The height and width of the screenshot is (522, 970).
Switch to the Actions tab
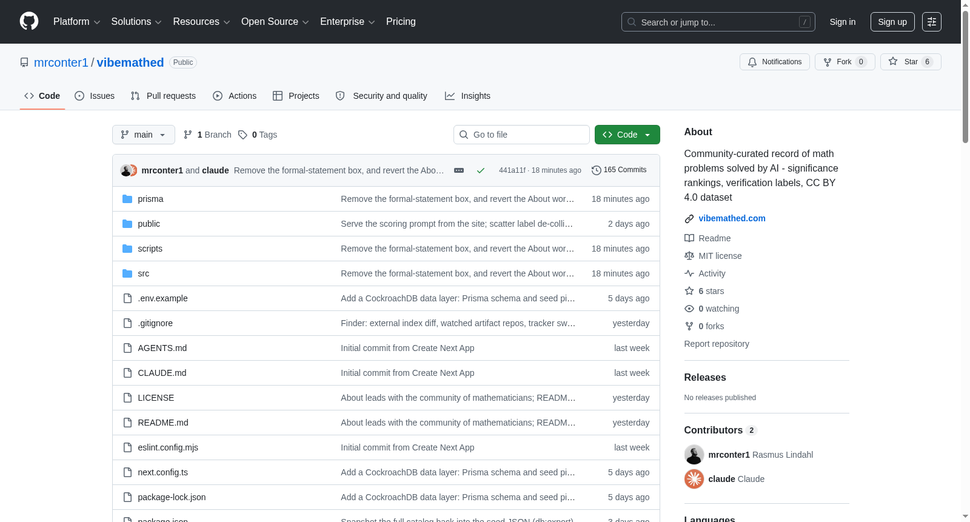(x=235, y=96)
